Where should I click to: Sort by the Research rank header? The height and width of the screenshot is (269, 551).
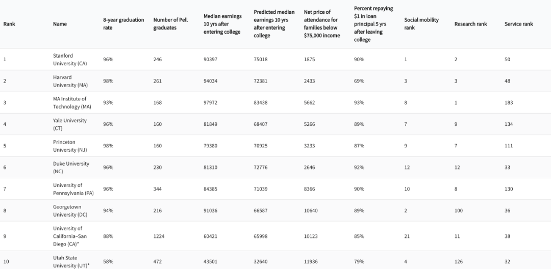(470, 24)
